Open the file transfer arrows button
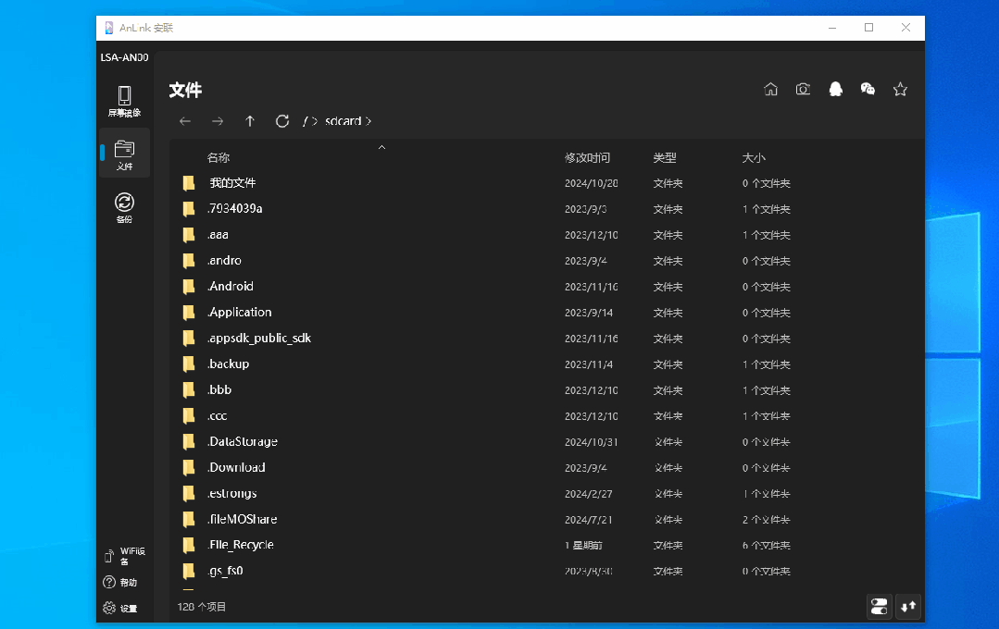The width and height of the screenshot is (999, 629). (908, 606)
